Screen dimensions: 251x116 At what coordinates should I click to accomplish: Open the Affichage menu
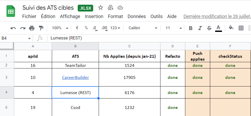tap(70, 16)
